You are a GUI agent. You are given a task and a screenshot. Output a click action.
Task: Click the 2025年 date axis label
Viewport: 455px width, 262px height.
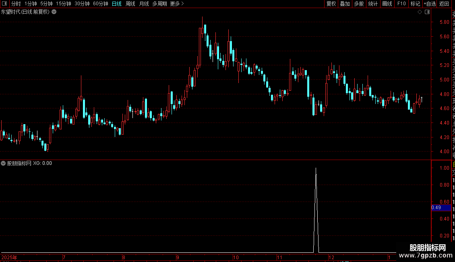pos(9,257)
